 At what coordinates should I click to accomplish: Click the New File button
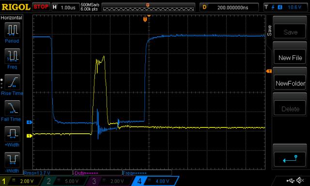click(290, 58)
